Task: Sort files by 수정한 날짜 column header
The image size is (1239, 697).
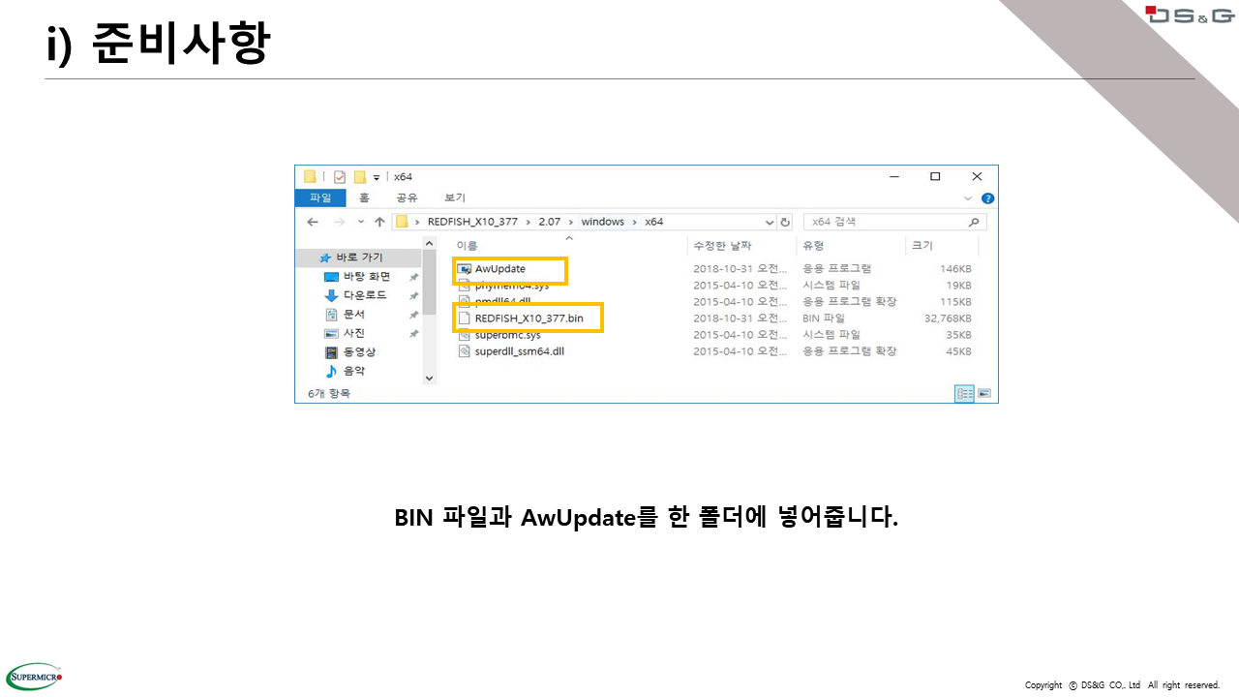Action: click(x=722, y=246)
